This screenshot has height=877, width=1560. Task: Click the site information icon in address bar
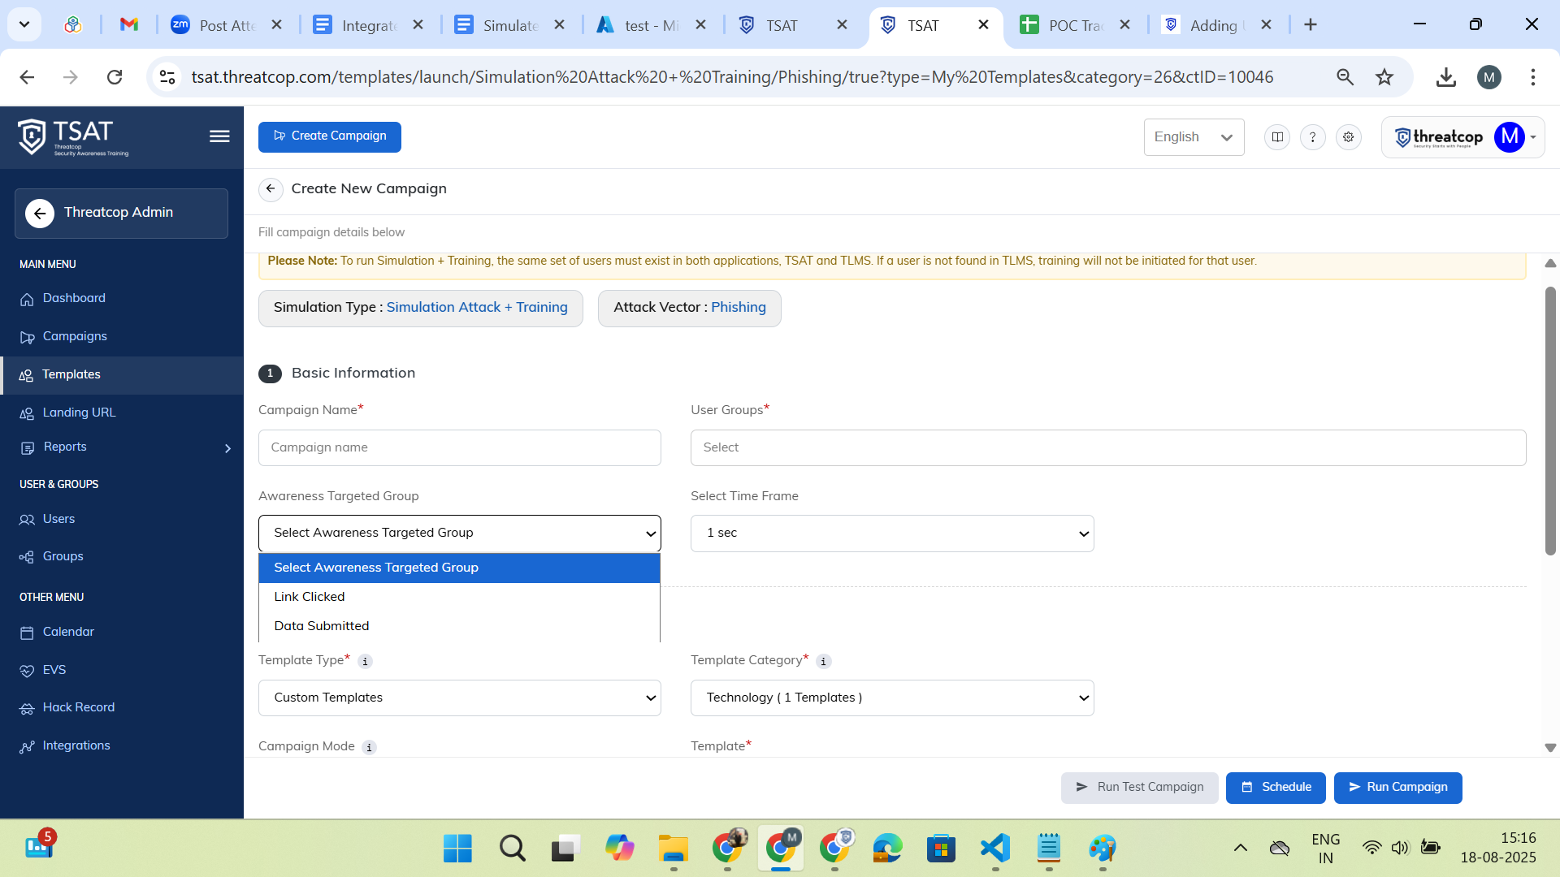tap(167, 77)
